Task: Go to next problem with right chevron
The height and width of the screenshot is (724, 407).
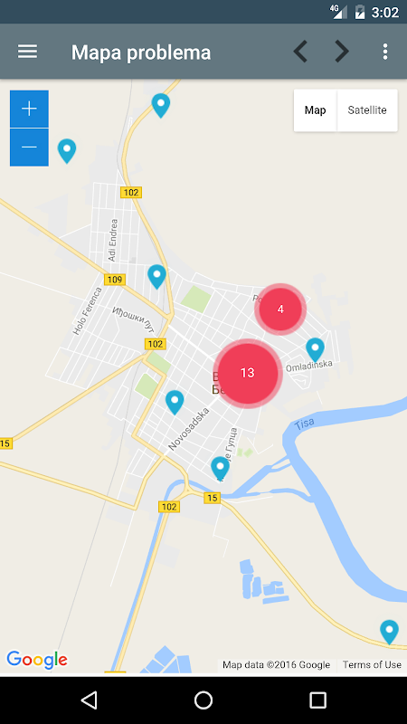Action: point(342,52)
